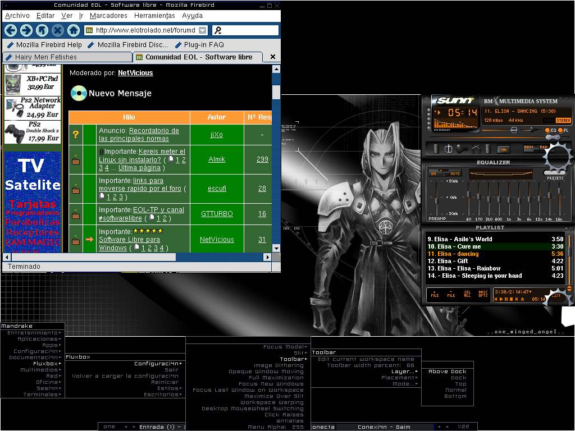This screenshot has height=431, width=575.
Task: Open the URL bar history dropdown
Action: click(203, 30)
